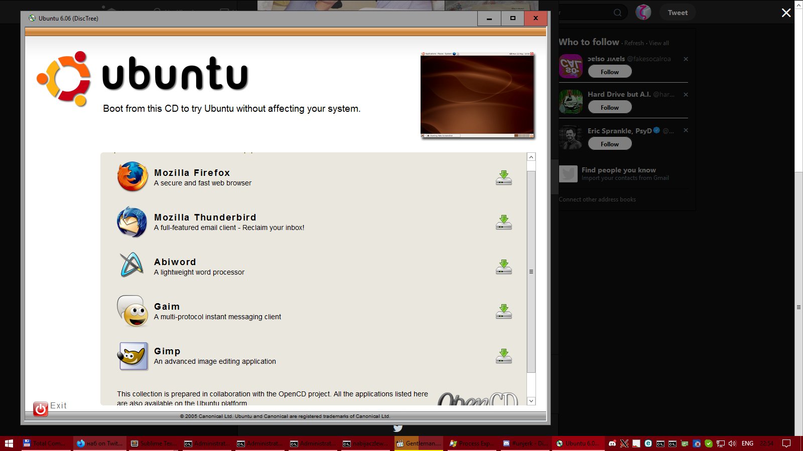The width and height of the screenshot is (803, 451).
Task: Install Thunderbird via its download icon
Action: tap(503, 222)
